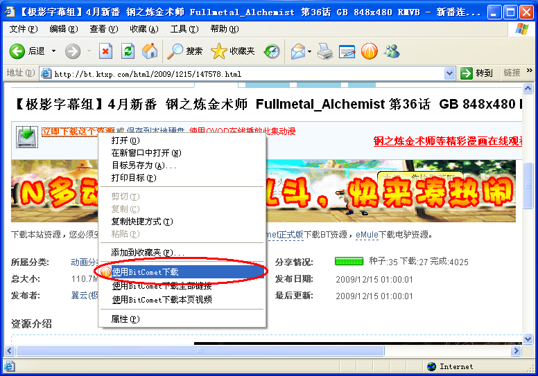This screenshot has width=538, height=376.
Task: Click the 转到 Go button
Action: coord(477,73)
